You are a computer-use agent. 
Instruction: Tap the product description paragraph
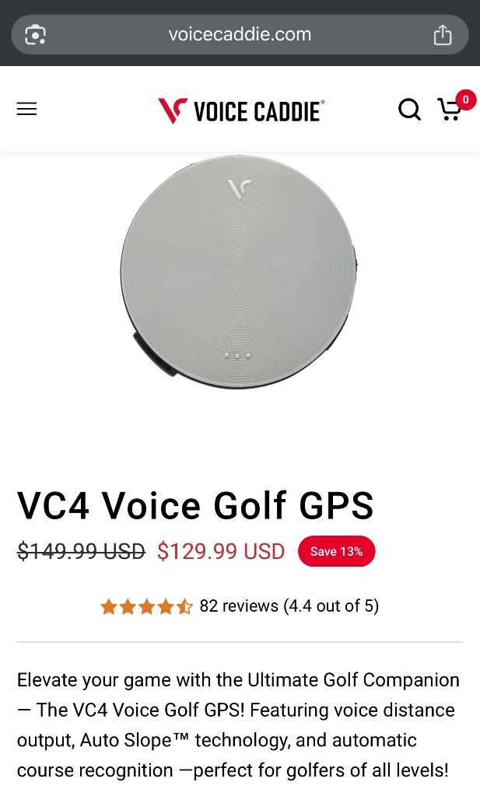238,725
